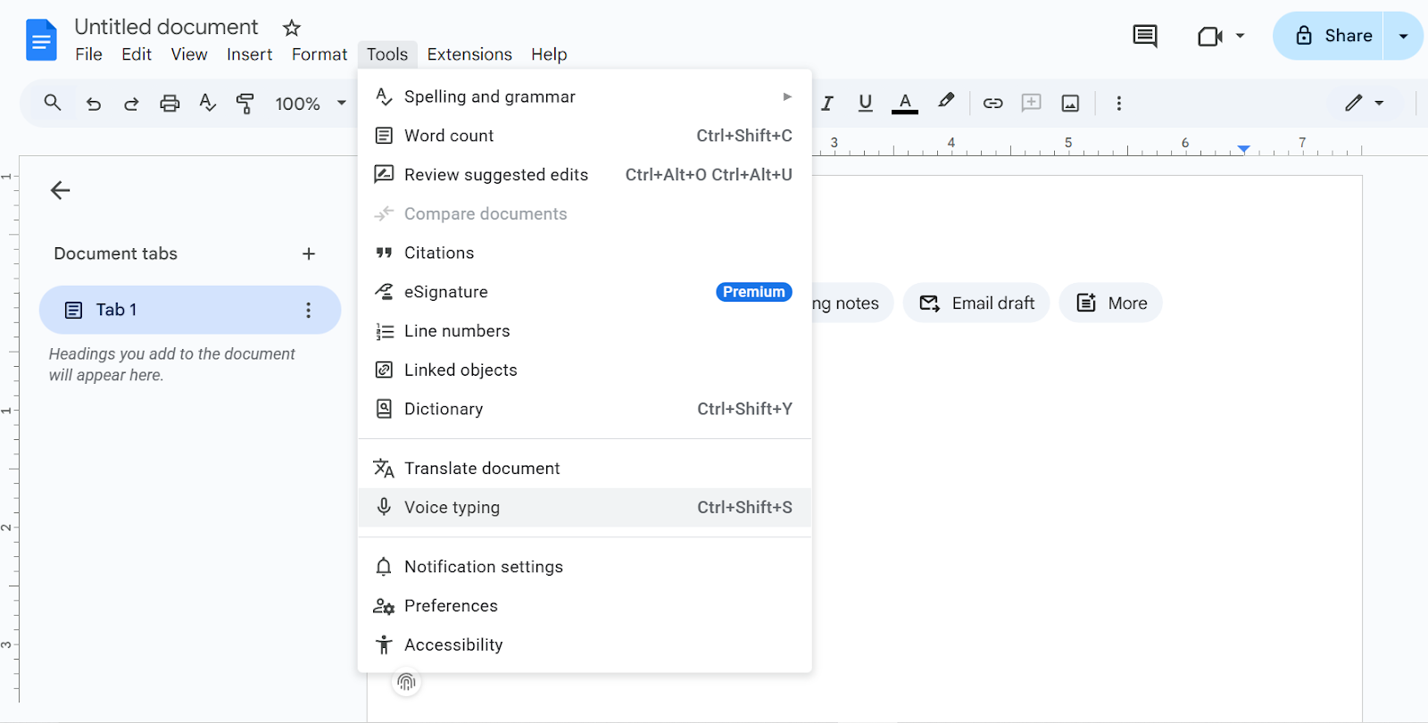Click the add comment icon
Screen dimensions: 1428x723
[x=1031, y=103]
